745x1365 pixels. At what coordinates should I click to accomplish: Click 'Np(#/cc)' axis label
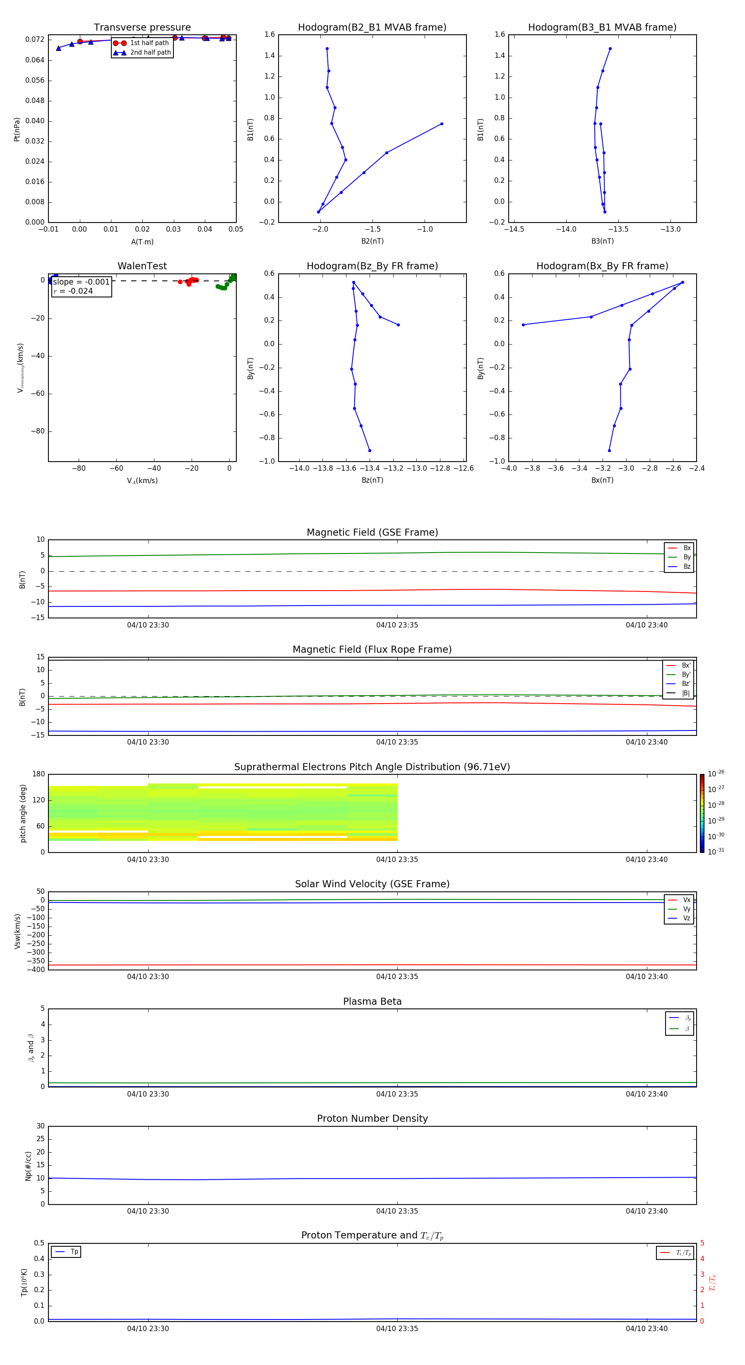28,1166
